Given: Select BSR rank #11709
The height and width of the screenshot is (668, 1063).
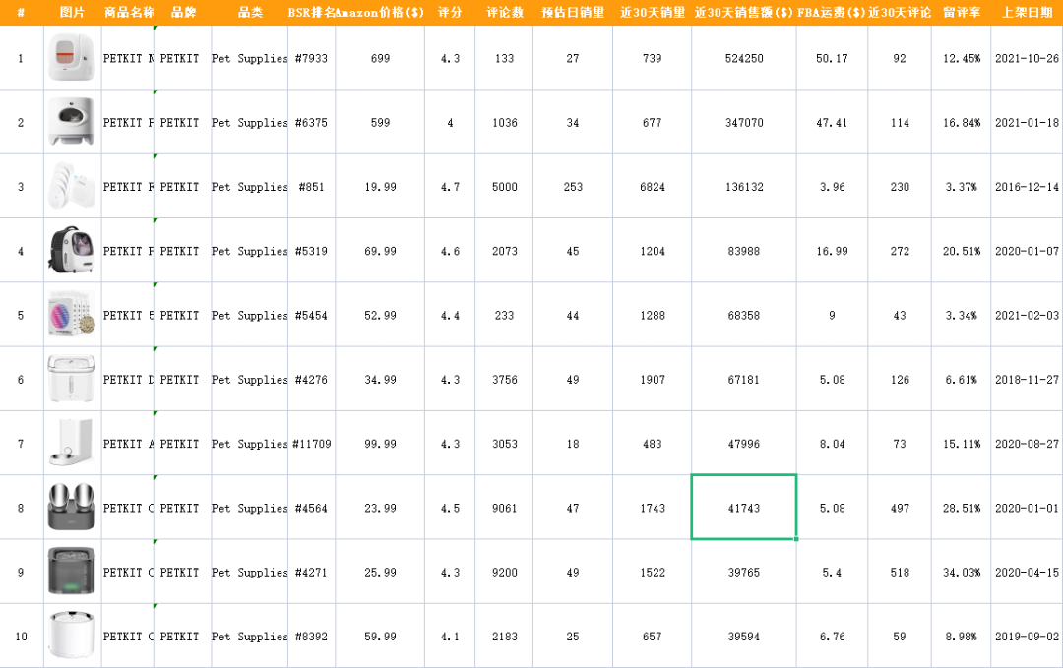Looking at the screenshot, I should tap(312, 444).
